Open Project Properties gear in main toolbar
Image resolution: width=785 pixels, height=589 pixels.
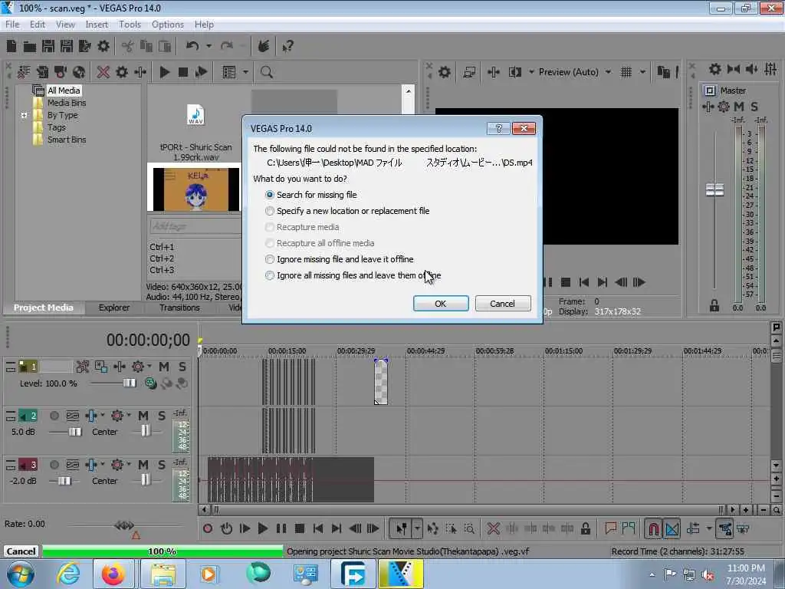click(x=103, y=47)
